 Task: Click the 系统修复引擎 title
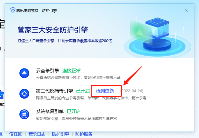pyautogui.click(x=50, y=111)
